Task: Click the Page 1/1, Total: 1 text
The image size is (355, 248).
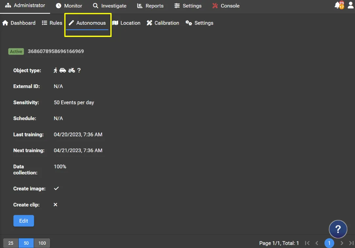Action: [279, 243]
